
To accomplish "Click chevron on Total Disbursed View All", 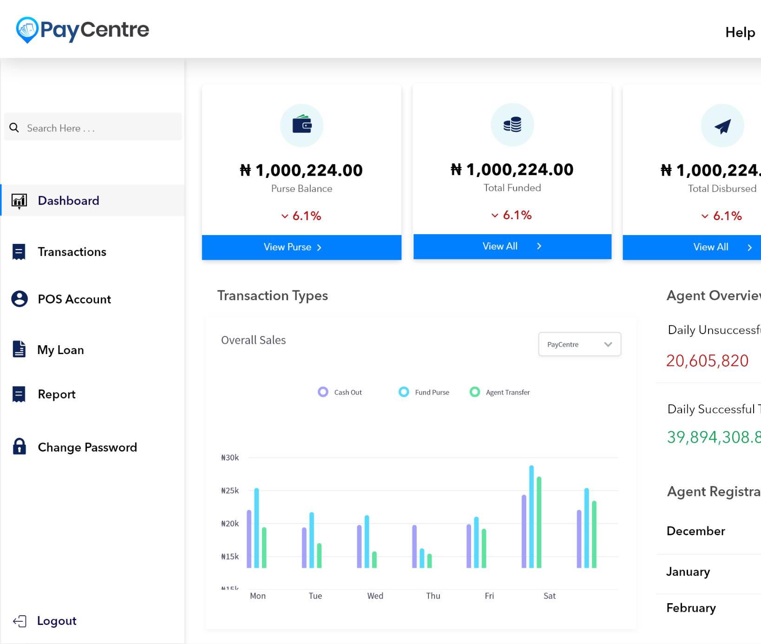I will (x=749, y=248).
